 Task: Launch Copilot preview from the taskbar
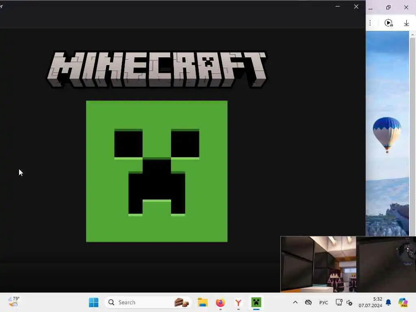[x=403, y=302]
